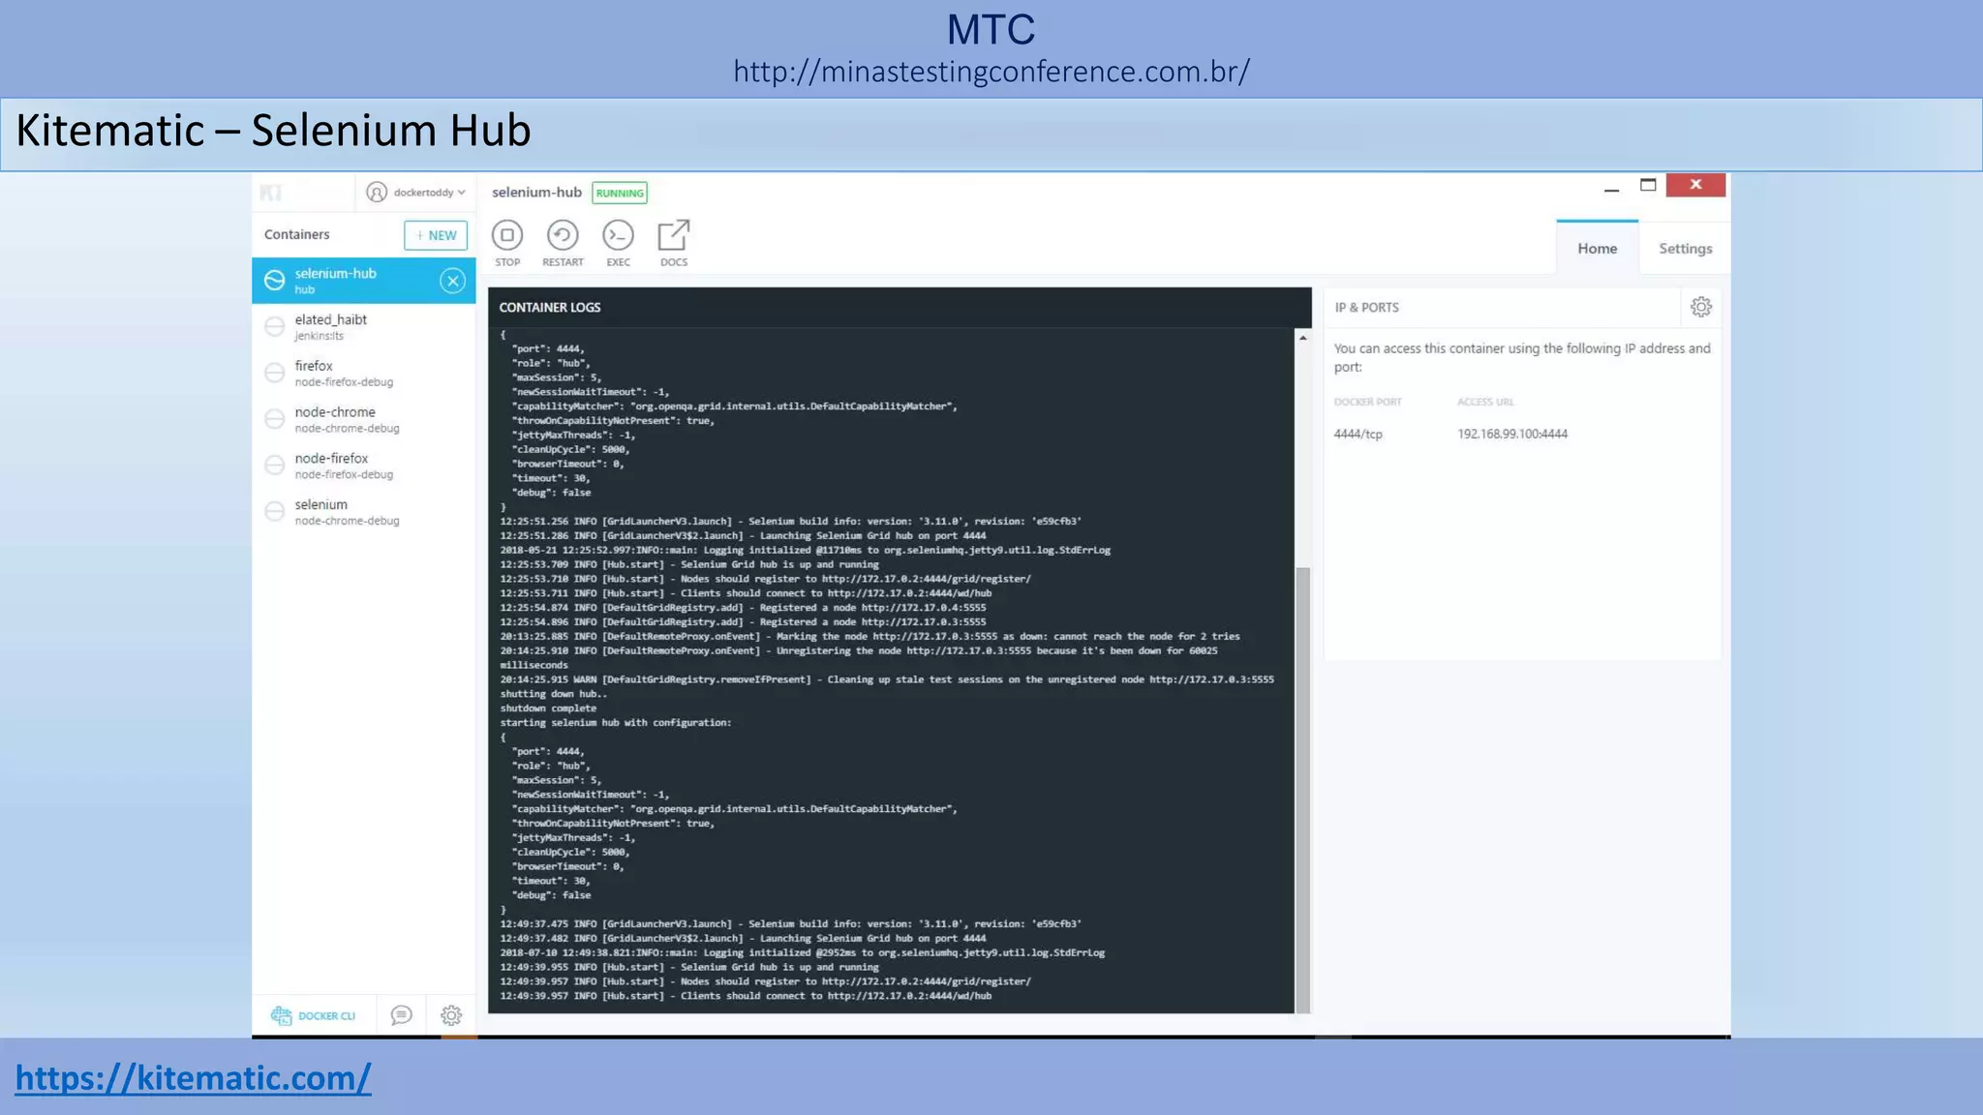The width and height of the screenshot is (1983, 1115).
Task: Click the 'shutdown complete' log line
Action: 548,708
